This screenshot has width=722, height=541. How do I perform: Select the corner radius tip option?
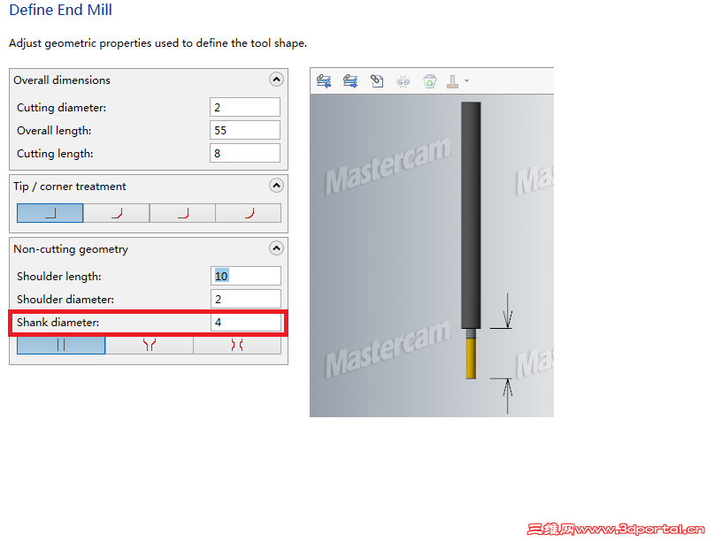(182, 213)
